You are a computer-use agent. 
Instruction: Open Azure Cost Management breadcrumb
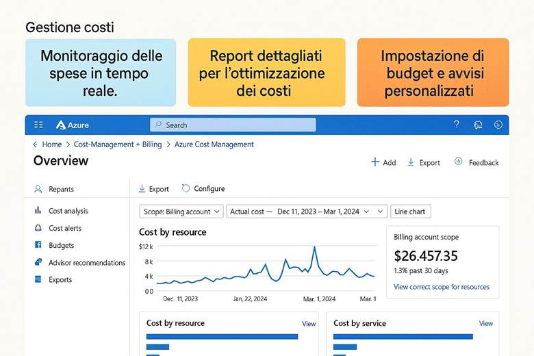[x=214, y=144]
